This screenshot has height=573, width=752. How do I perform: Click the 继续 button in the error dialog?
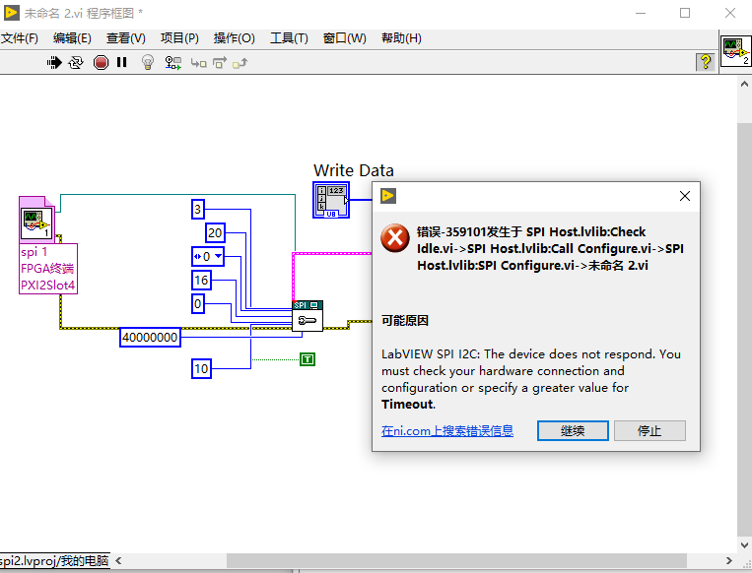point(573,430)
